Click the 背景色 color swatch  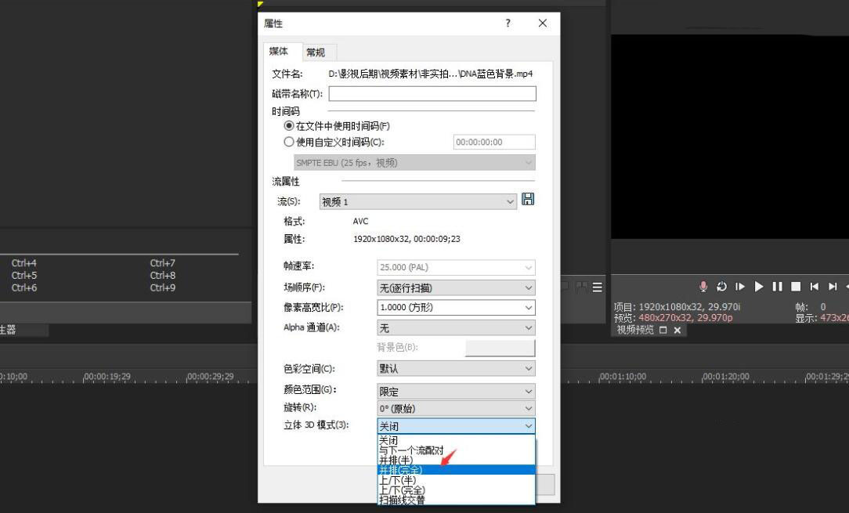click(500, 347)
